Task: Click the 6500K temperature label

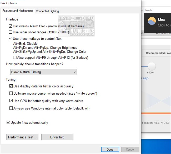Action: pos(150,73)
